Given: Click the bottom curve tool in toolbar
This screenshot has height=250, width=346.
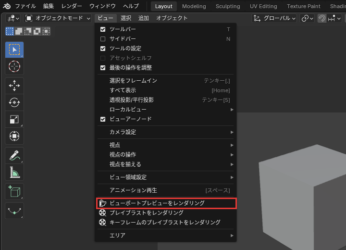Looking at the screenshot, I should coord(14,211).
